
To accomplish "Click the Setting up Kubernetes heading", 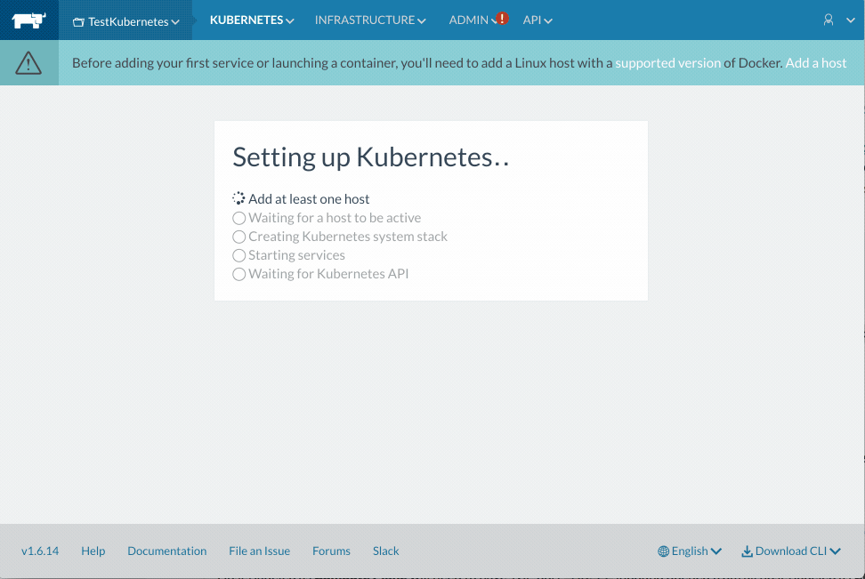I will click(371, 157).
